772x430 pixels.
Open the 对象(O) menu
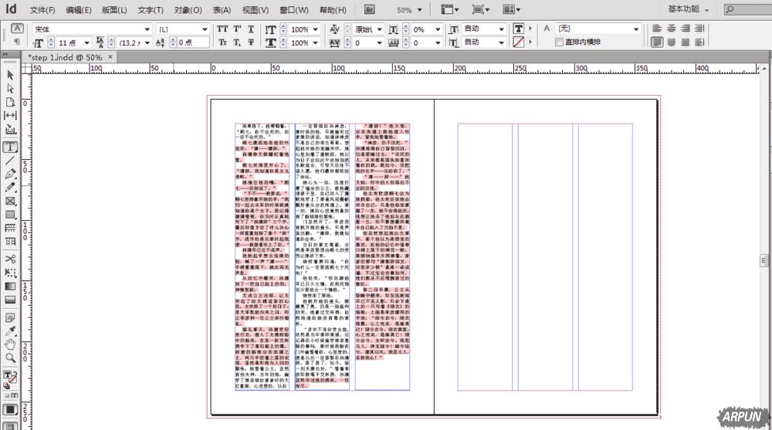point(188,10)
